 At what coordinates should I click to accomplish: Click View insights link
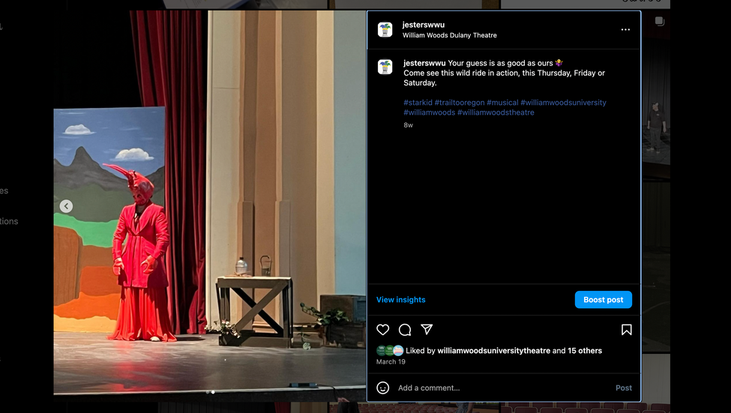pos(401,300)
